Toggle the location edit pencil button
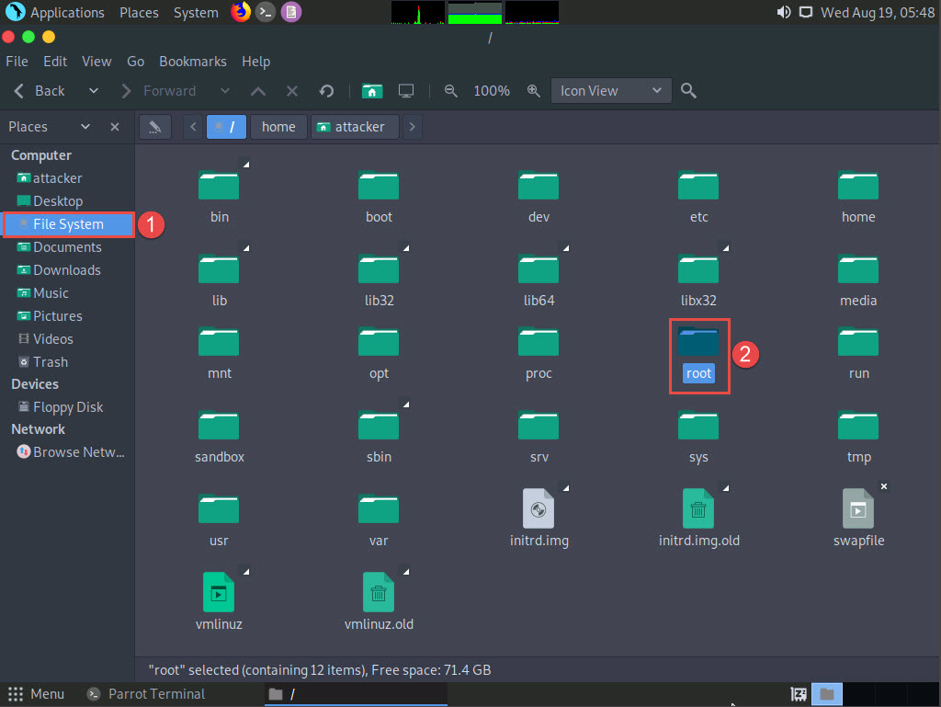The width and height of the screenshot is (941, 707). tap(154, 127)
